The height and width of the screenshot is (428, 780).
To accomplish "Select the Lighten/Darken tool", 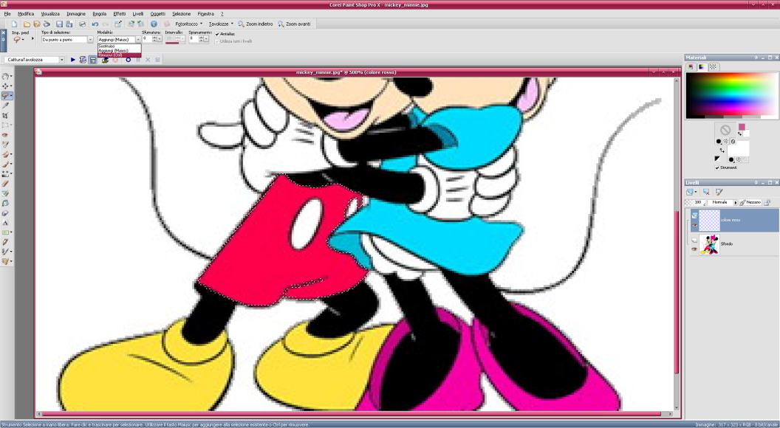I will pos(5,174).
